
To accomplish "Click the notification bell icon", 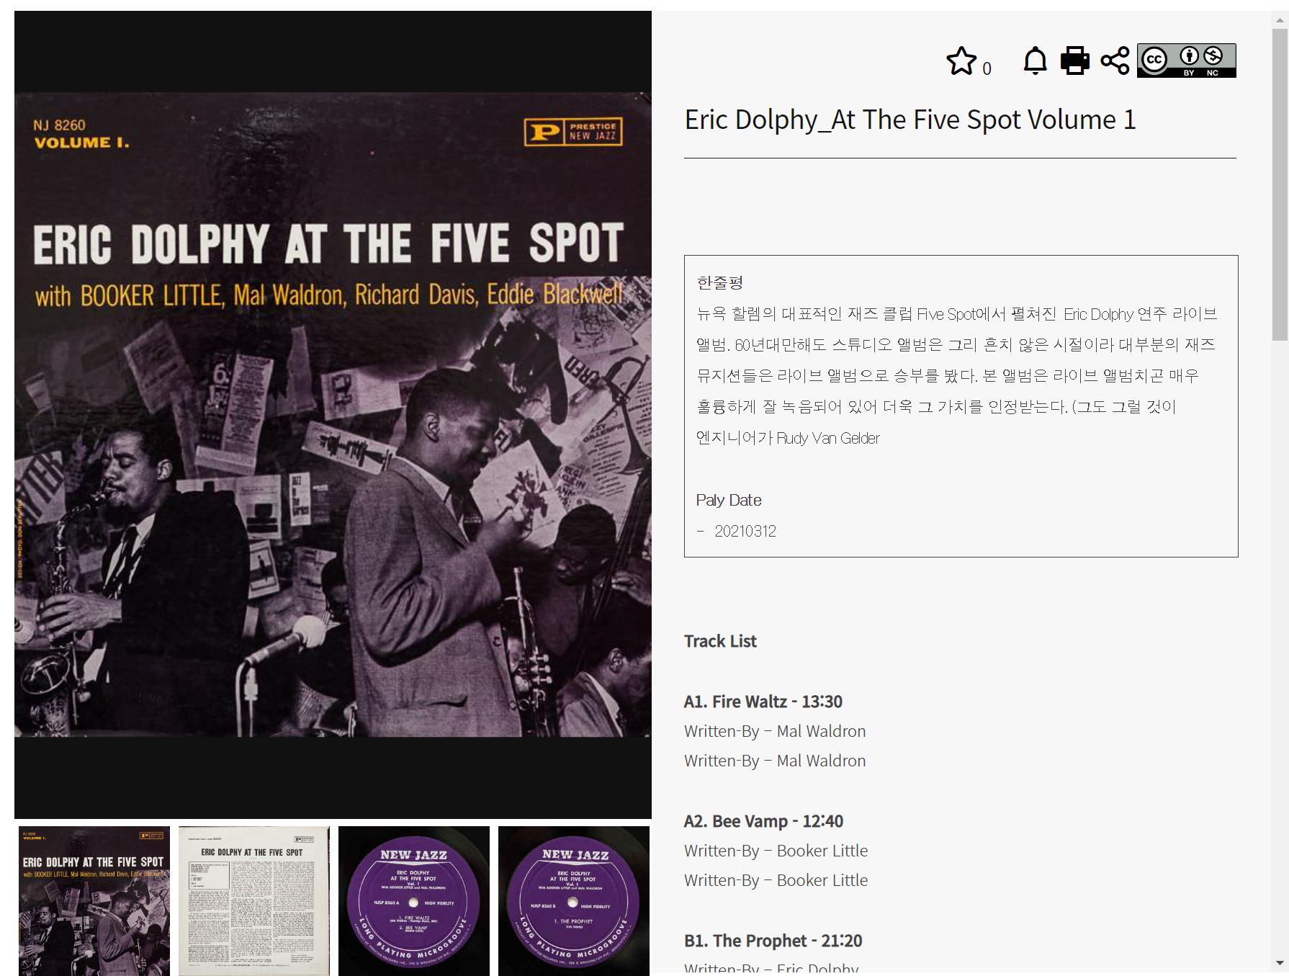I will 1036,61.
